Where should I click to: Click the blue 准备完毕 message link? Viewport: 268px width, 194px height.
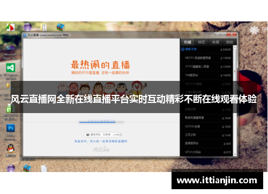(x=101, y=141)
